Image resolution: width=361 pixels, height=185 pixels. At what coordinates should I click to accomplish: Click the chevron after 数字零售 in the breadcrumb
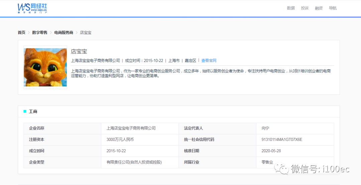pyautogui.click(x=51, y=33)
